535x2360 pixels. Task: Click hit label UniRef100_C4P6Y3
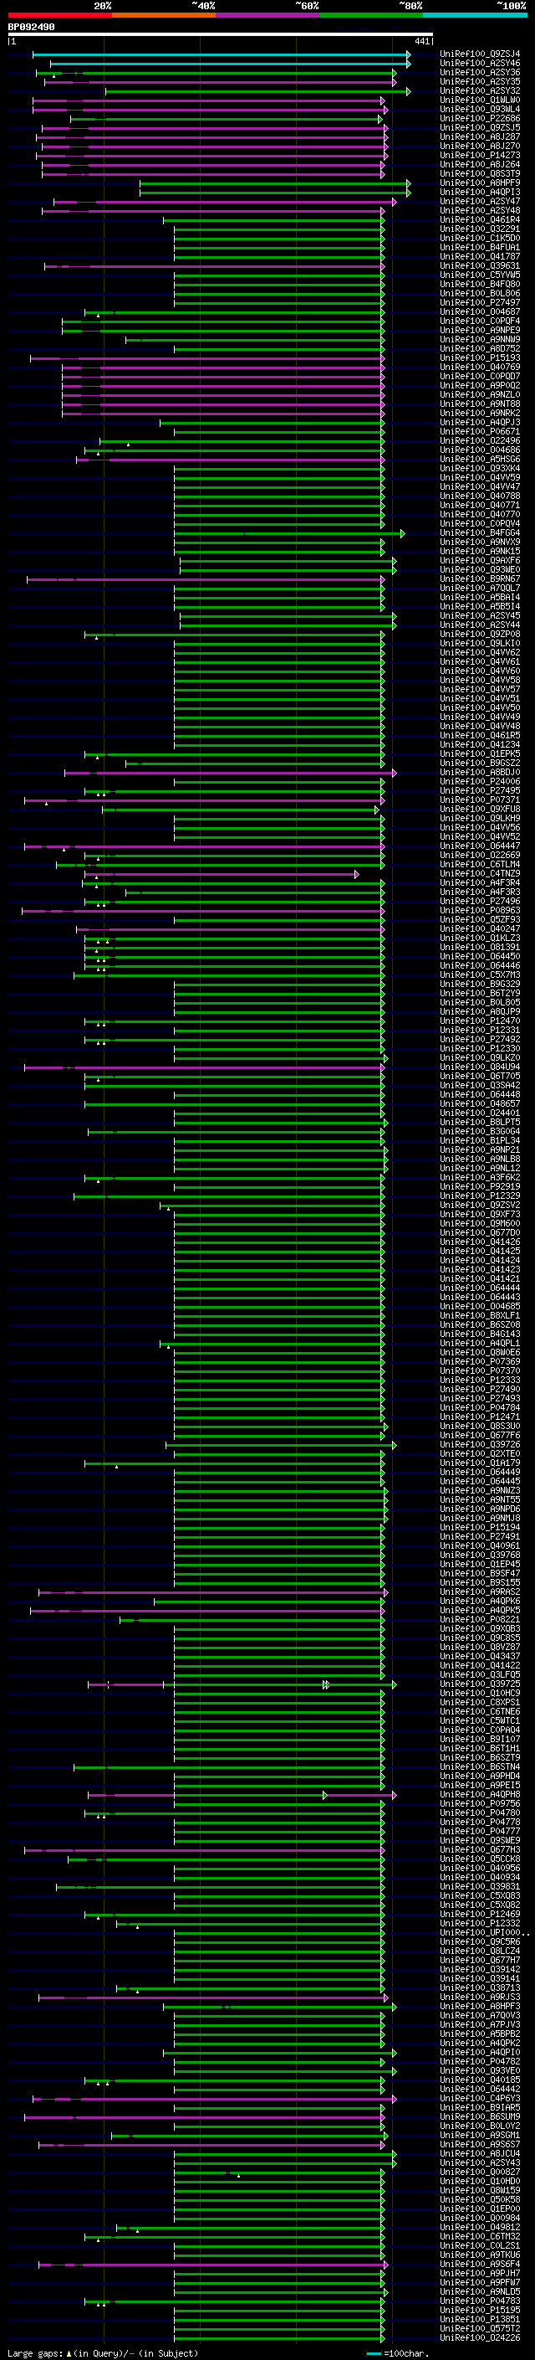coord(480,2098)
